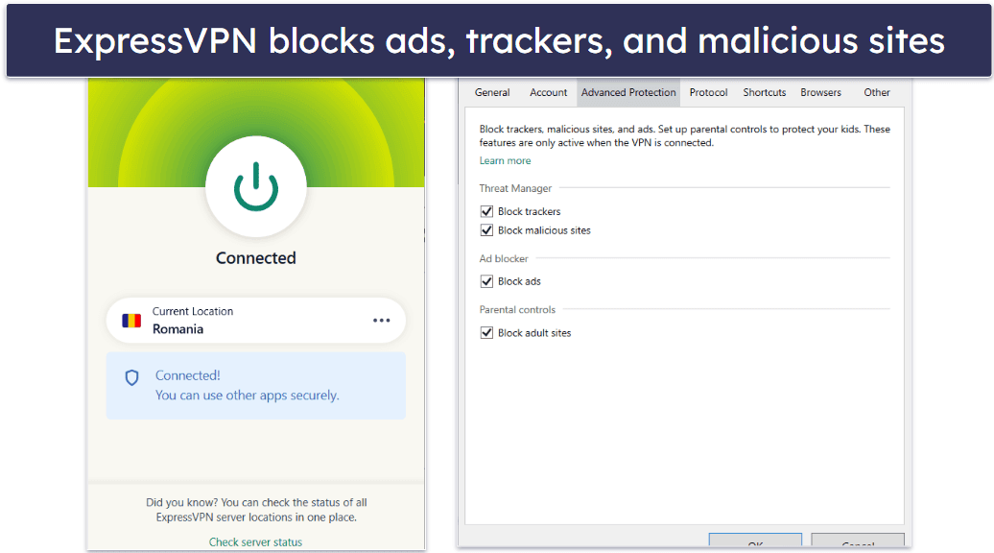The width and height of the screenshot is (994, 553).
Task: Click the shield icon in Connected notice
Action: tap(131, 378)
